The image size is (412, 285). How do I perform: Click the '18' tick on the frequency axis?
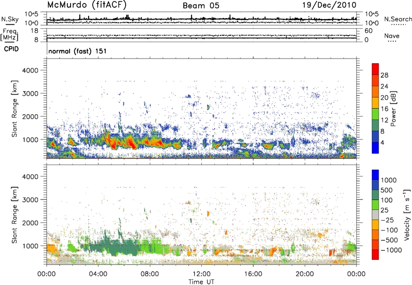(34, 31)
